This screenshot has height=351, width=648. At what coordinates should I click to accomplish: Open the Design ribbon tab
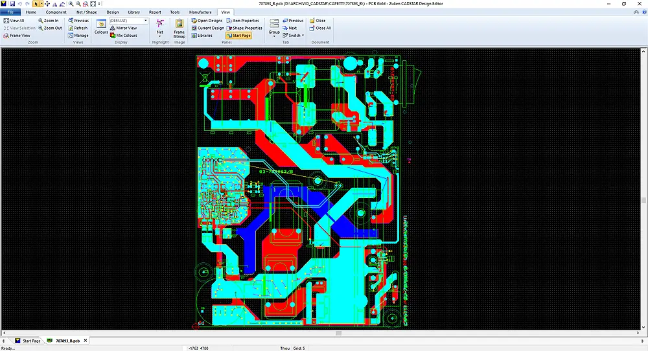[112, 12]
